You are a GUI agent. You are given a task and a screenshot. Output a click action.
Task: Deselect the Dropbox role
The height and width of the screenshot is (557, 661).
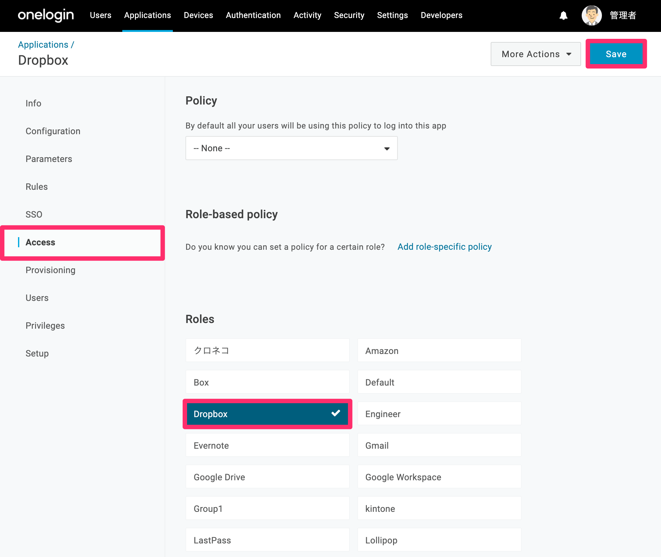[x=267, y=414]
